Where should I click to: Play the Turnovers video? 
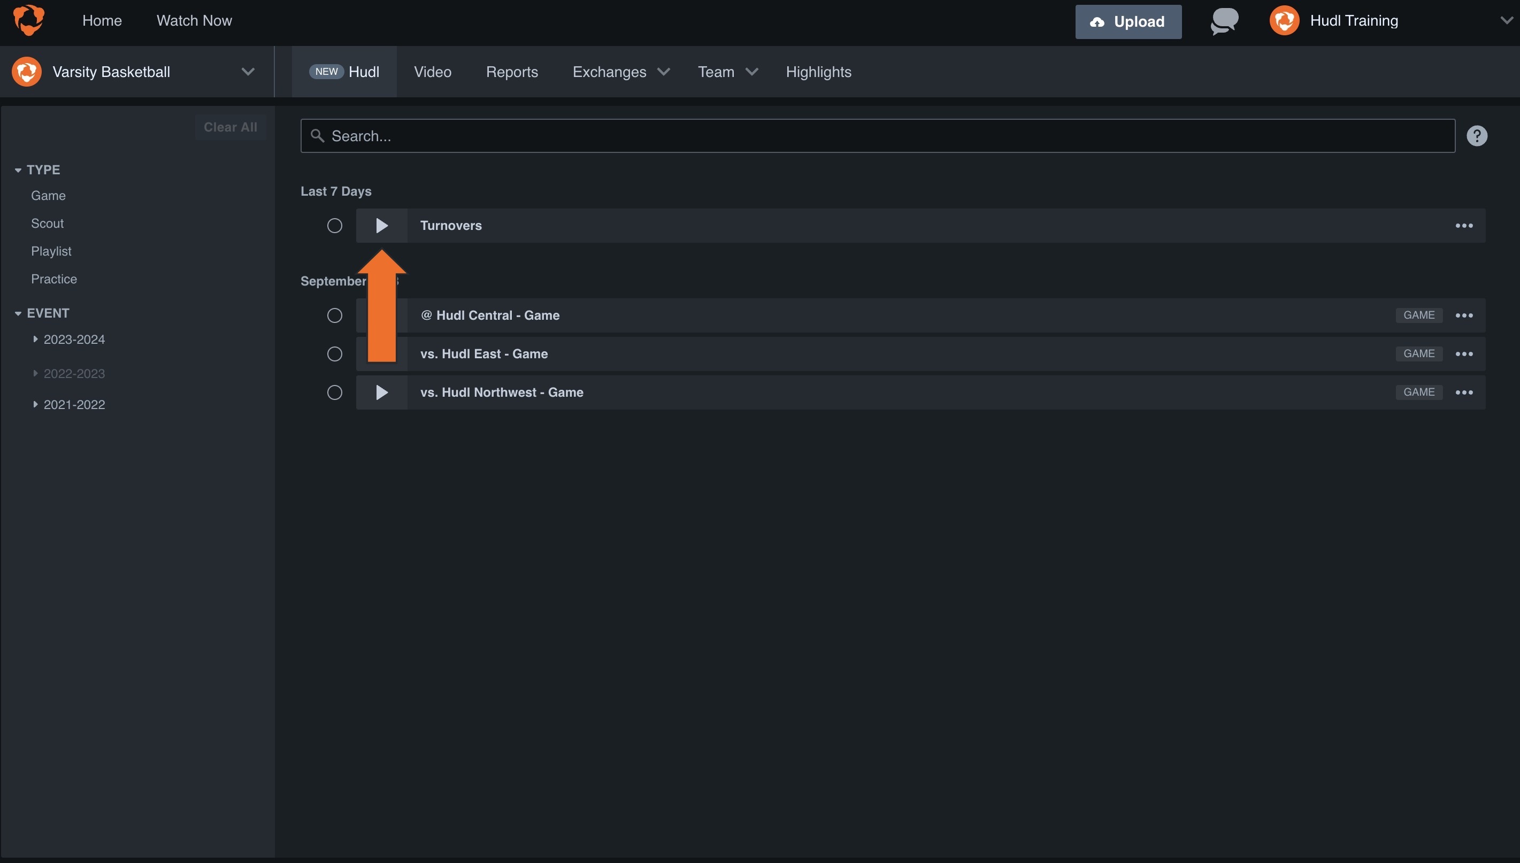[x=381, y=225]
